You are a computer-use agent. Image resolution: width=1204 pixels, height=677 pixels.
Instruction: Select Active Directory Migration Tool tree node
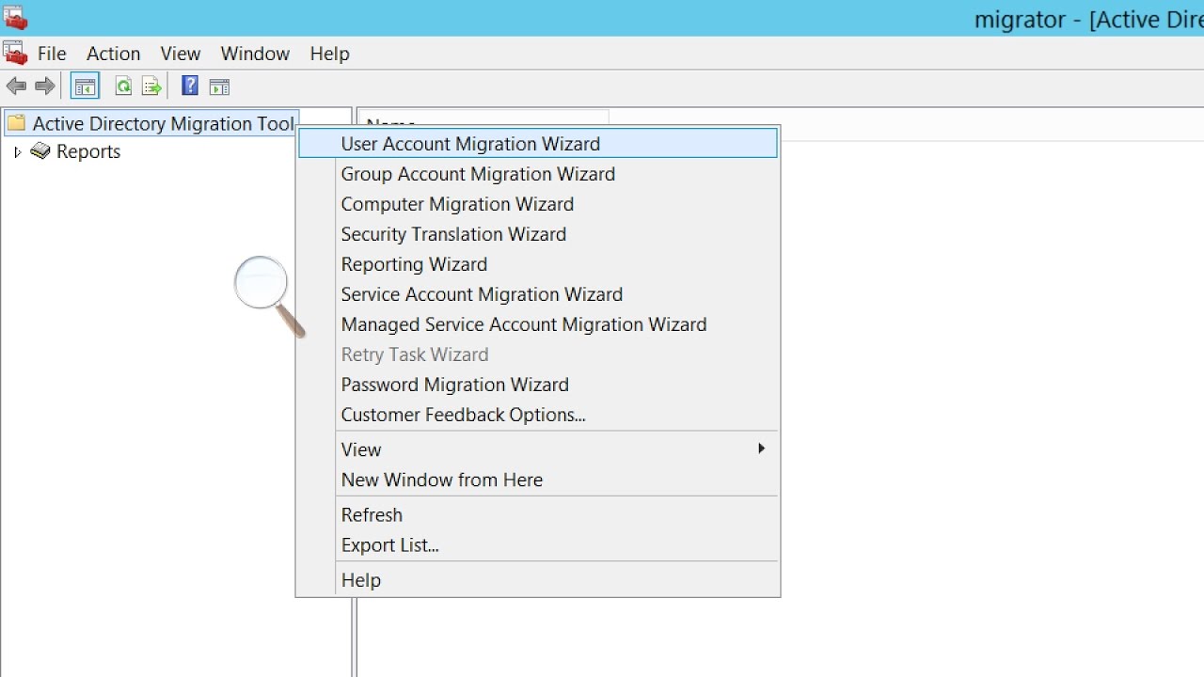(x=164, y=123)
